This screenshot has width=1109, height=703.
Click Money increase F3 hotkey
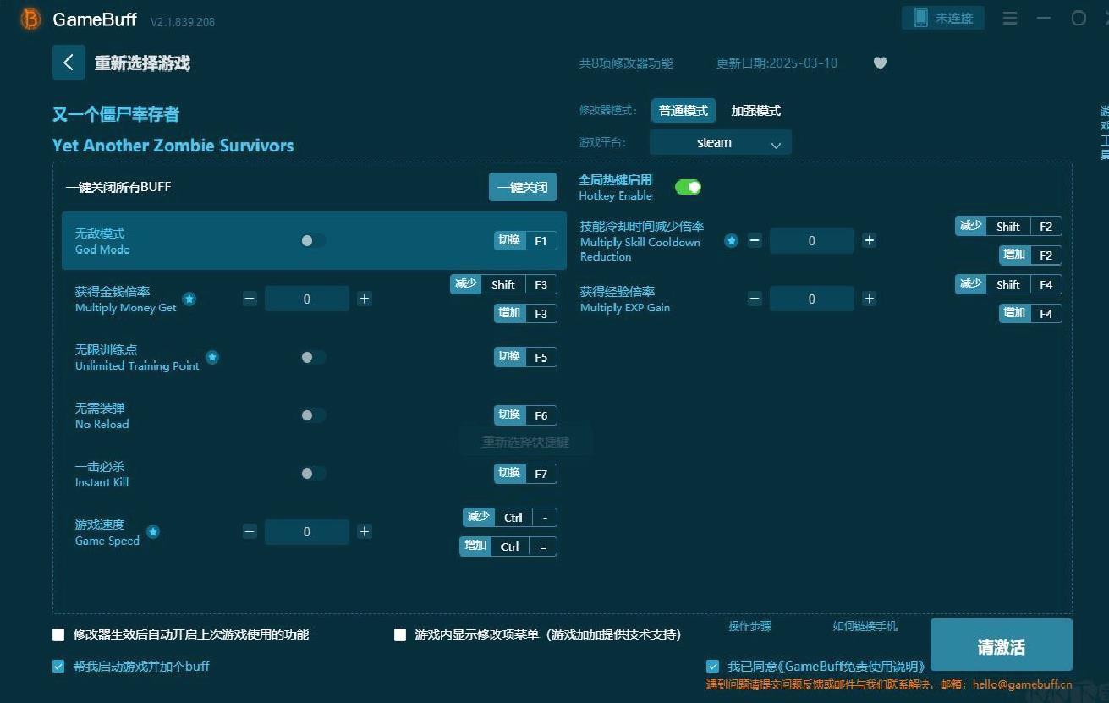click(525, 314)
